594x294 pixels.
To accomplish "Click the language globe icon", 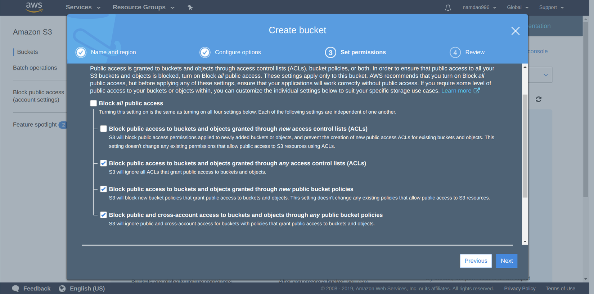I will 62,289.
